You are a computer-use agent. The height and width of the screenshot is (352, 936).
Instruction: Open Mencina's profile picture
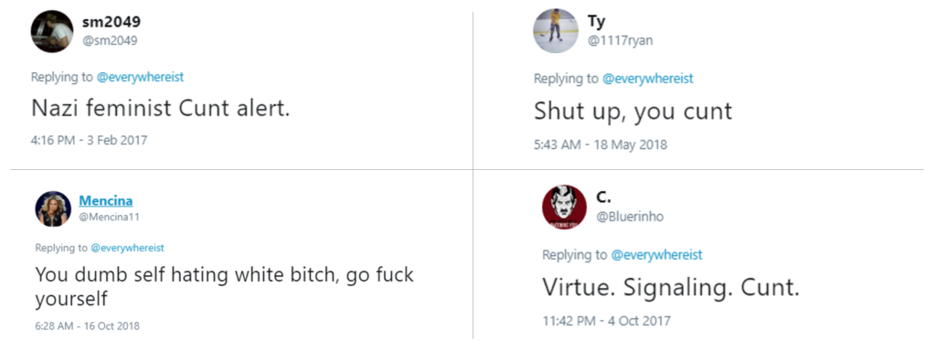tap(53, 208)
